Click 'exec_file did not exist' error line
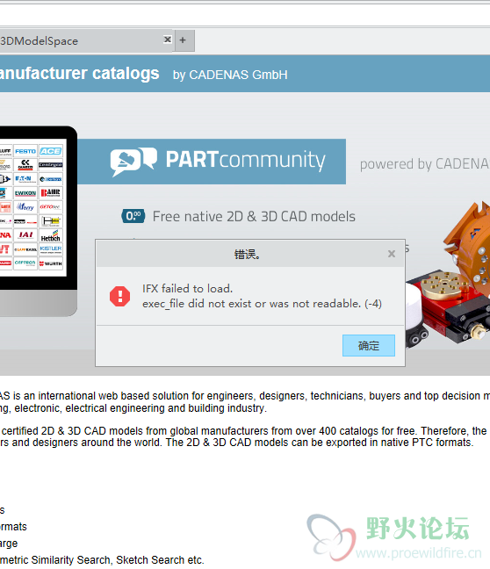 [262, 303]
